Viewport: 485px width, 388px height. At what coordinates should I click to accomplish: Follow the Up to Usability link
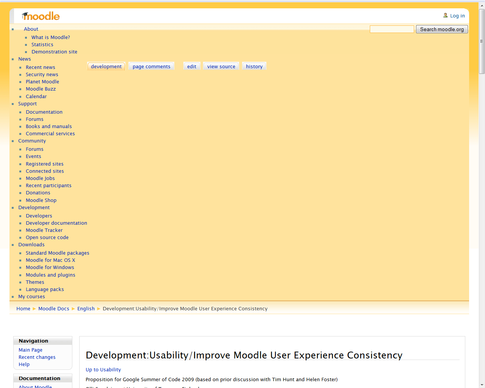103,370
